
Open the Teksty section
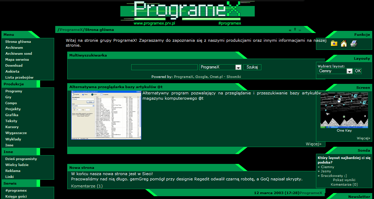click(x=11, y=121)
